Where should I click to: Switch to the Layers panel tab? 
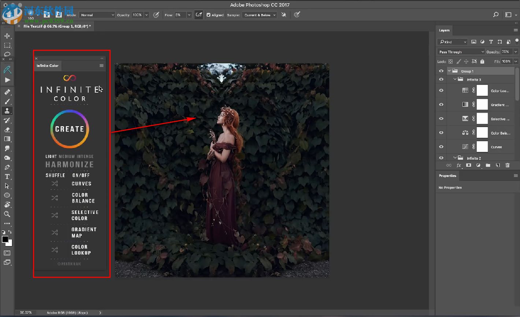click(x=444, y=30)
